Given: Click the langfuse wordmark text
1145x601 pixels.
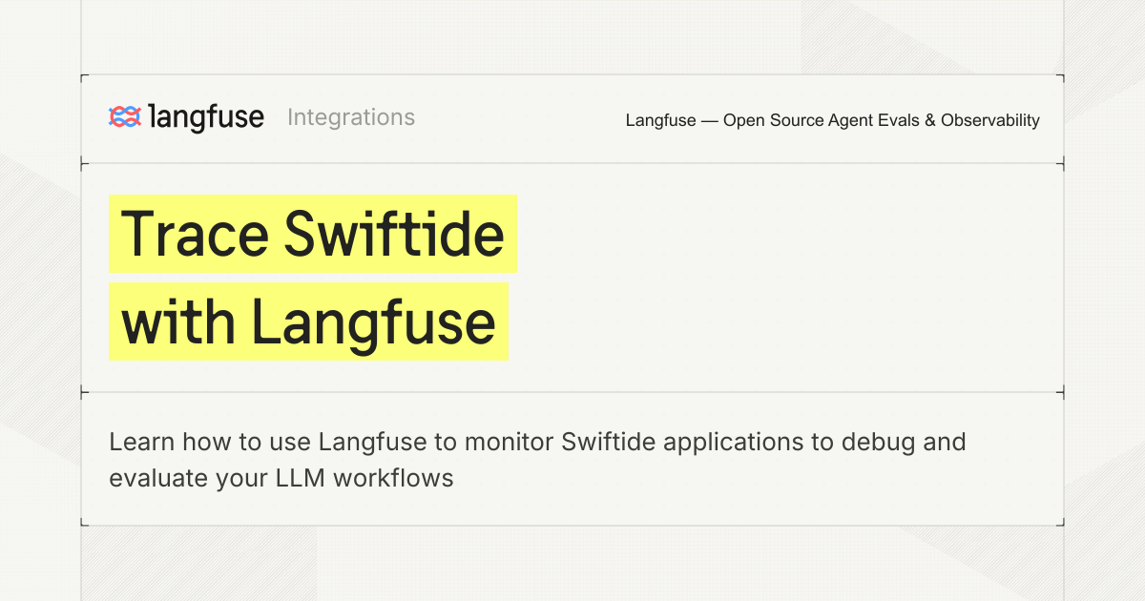Looking at the screenshot, I should (207, 117).
